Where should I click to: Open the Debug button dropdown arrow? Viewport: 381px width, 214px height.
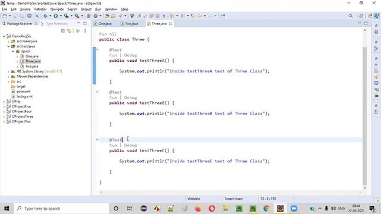tap(50, 16)
